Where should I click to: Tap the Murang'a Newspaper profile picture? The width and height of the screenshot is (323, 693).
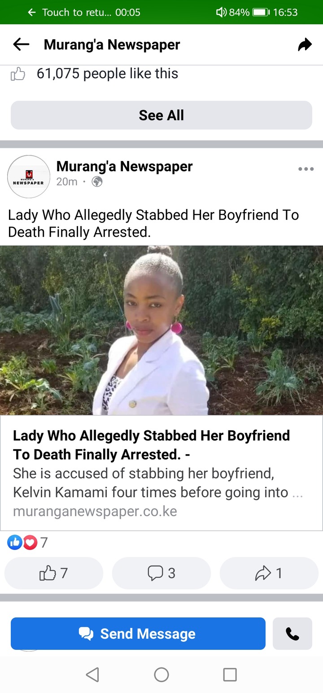click(29, 177)
